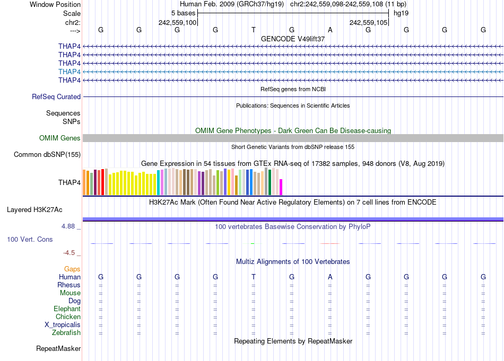Click the A base in the chr2 sequence row
This screenshot has height=361, width=504.
[x=330, y=30]
